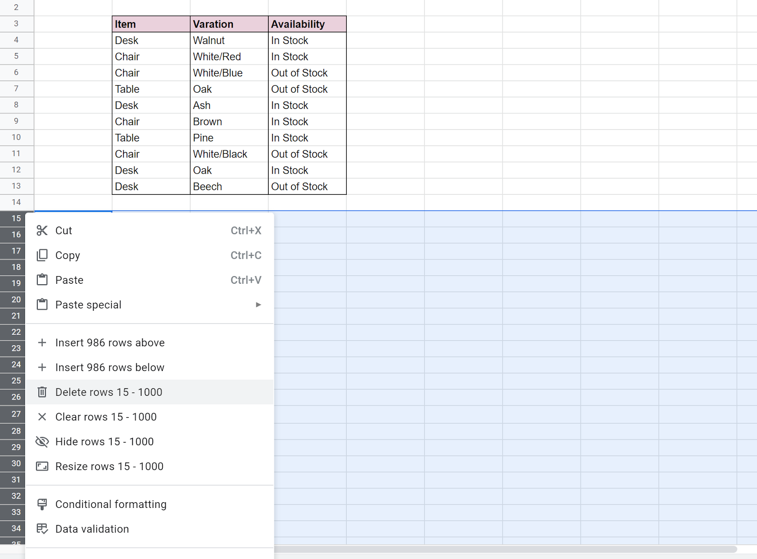Click the trash icon beside Delete rows

(42, 392)
